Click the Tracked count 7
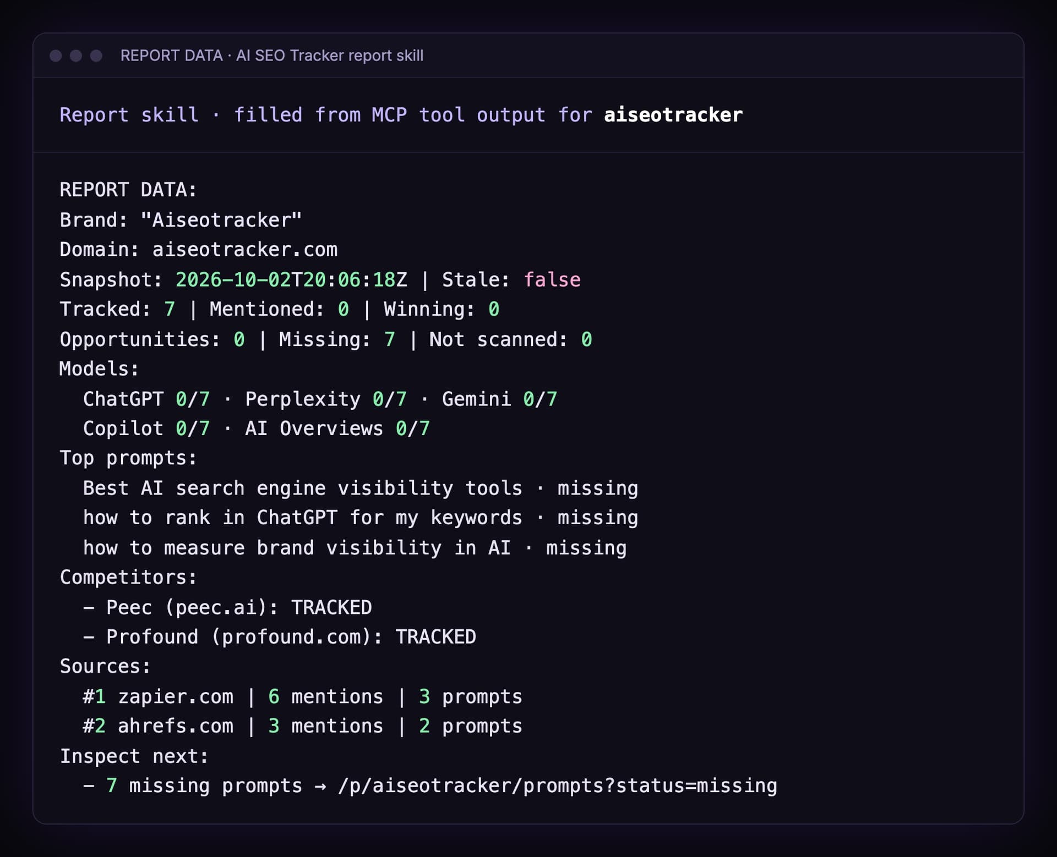The height and width of the screenshot is (857, 1057). coord(170,309)
